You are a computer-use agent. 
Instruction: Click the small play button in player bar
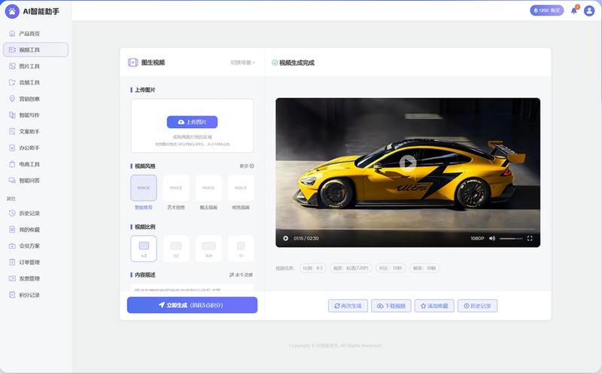(x=286, y=238)
